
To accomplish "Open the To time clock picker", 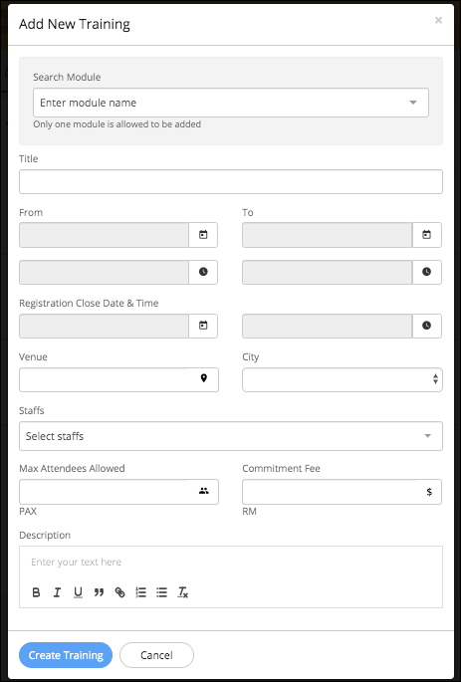I will coord(426,272).
